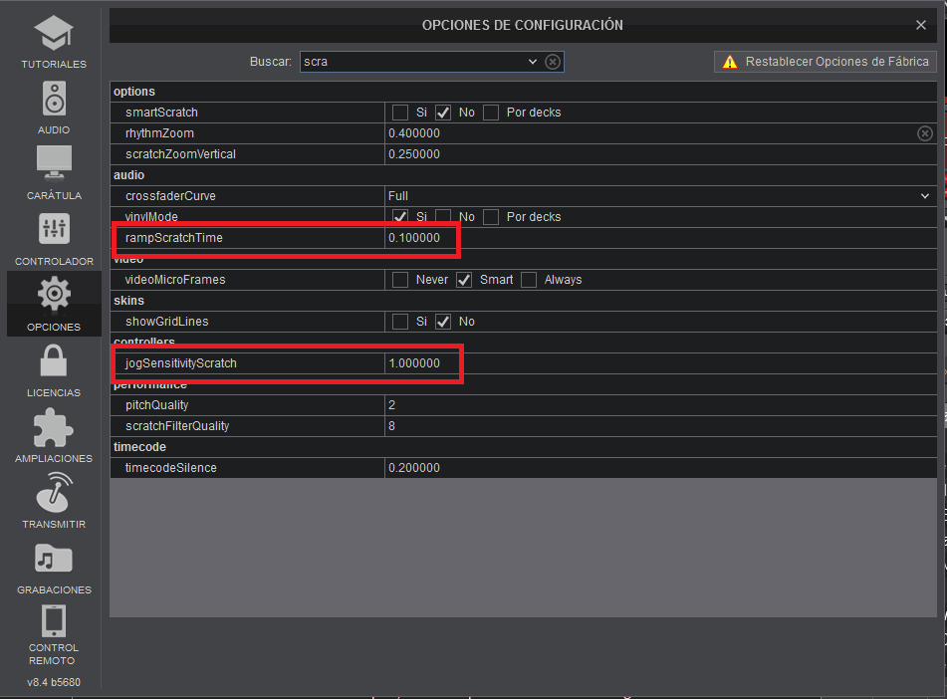Close the configuration options window
Screen dimensions: 947x699
coord(920,25)
